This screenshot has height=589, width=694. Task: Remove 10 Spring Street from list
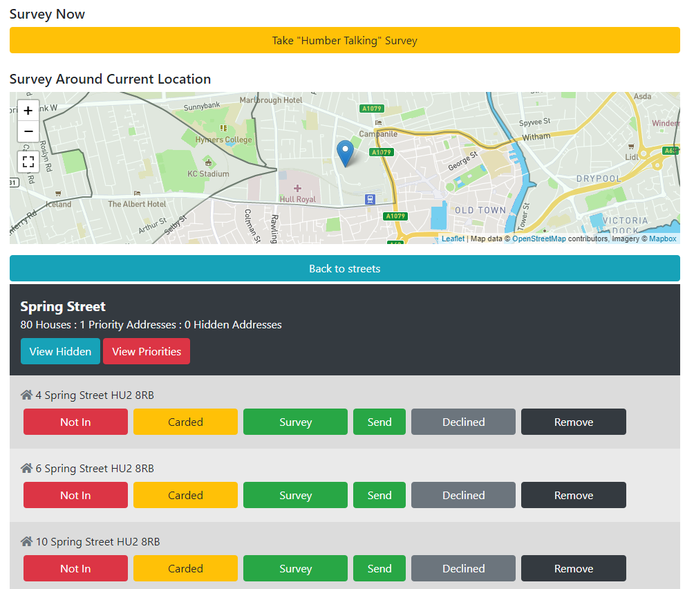tap(573, 568)
